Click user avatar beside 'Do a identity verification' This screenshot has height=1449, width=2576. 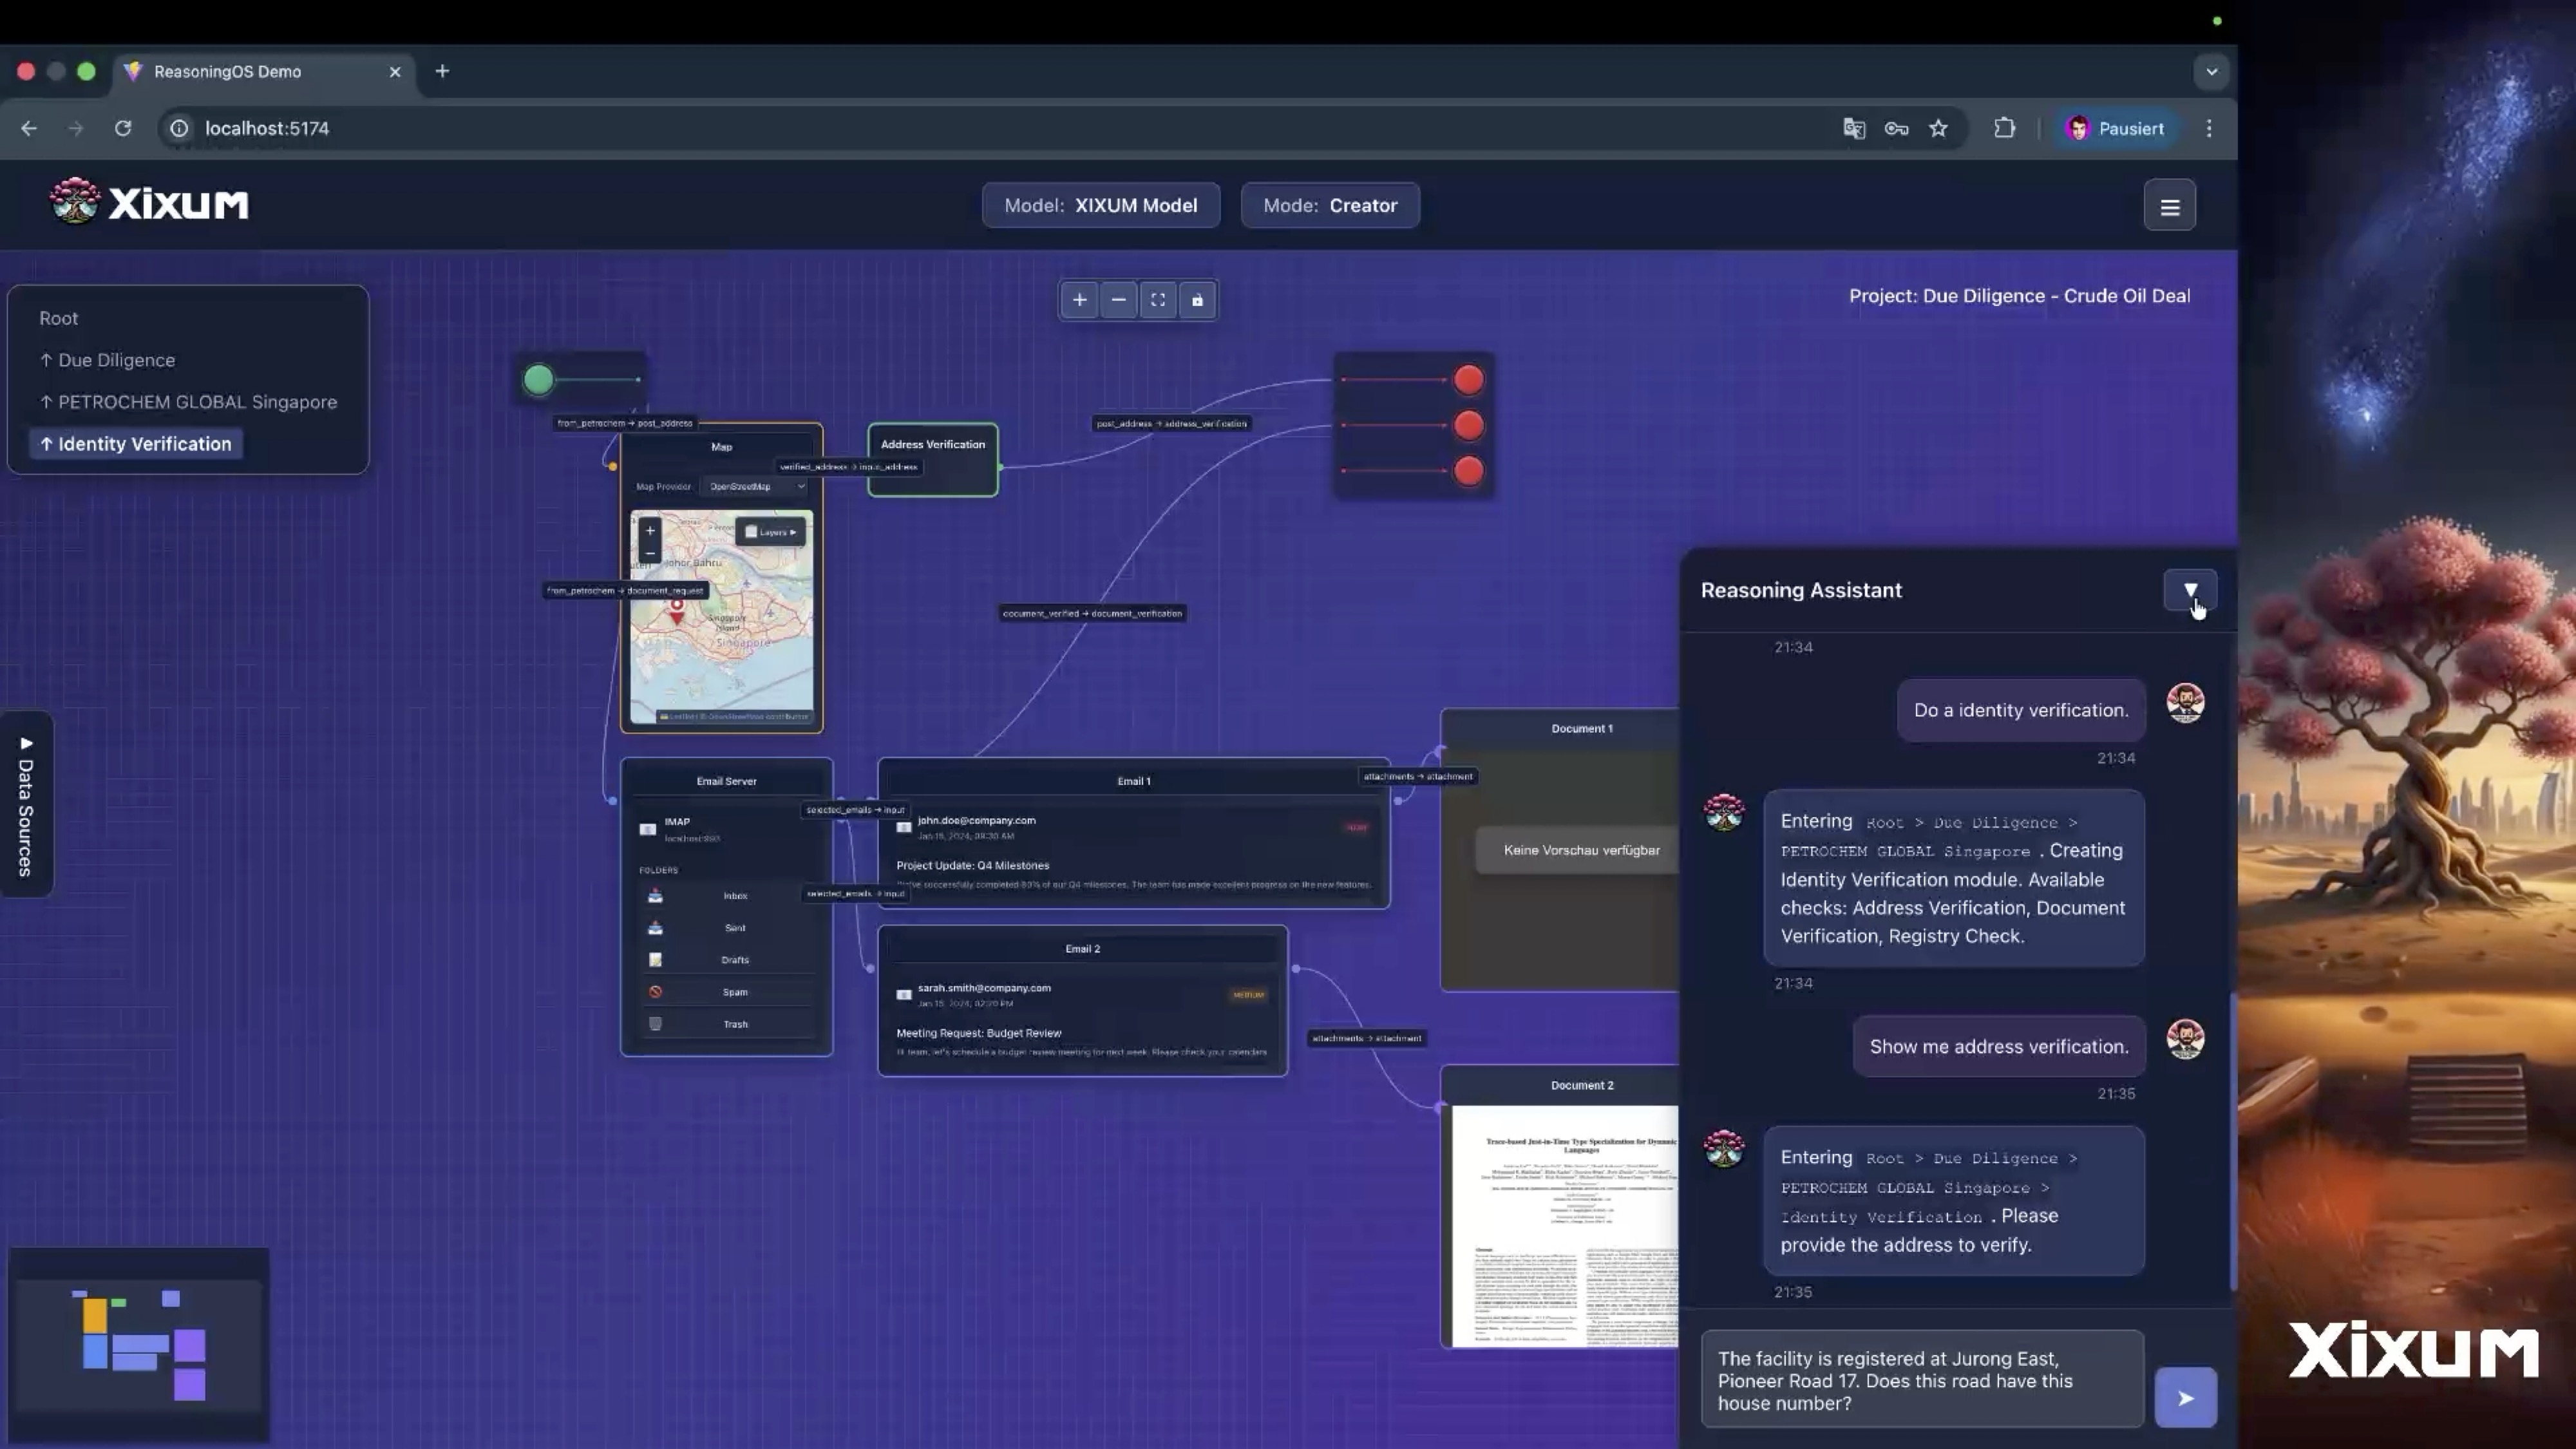2185,703
